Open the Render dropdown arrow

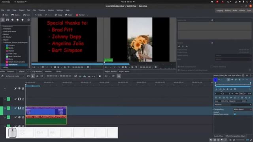[87, 15]
